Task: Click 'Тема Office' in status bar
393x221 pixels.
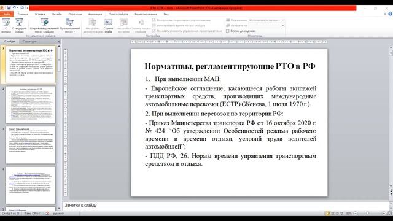Action: pos(33,214)
